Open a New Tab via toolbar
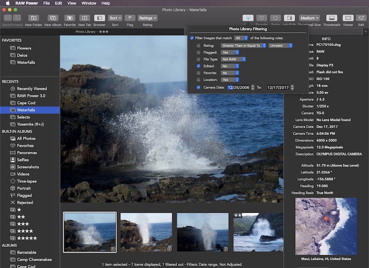The image size is (369, 268). 84,18
